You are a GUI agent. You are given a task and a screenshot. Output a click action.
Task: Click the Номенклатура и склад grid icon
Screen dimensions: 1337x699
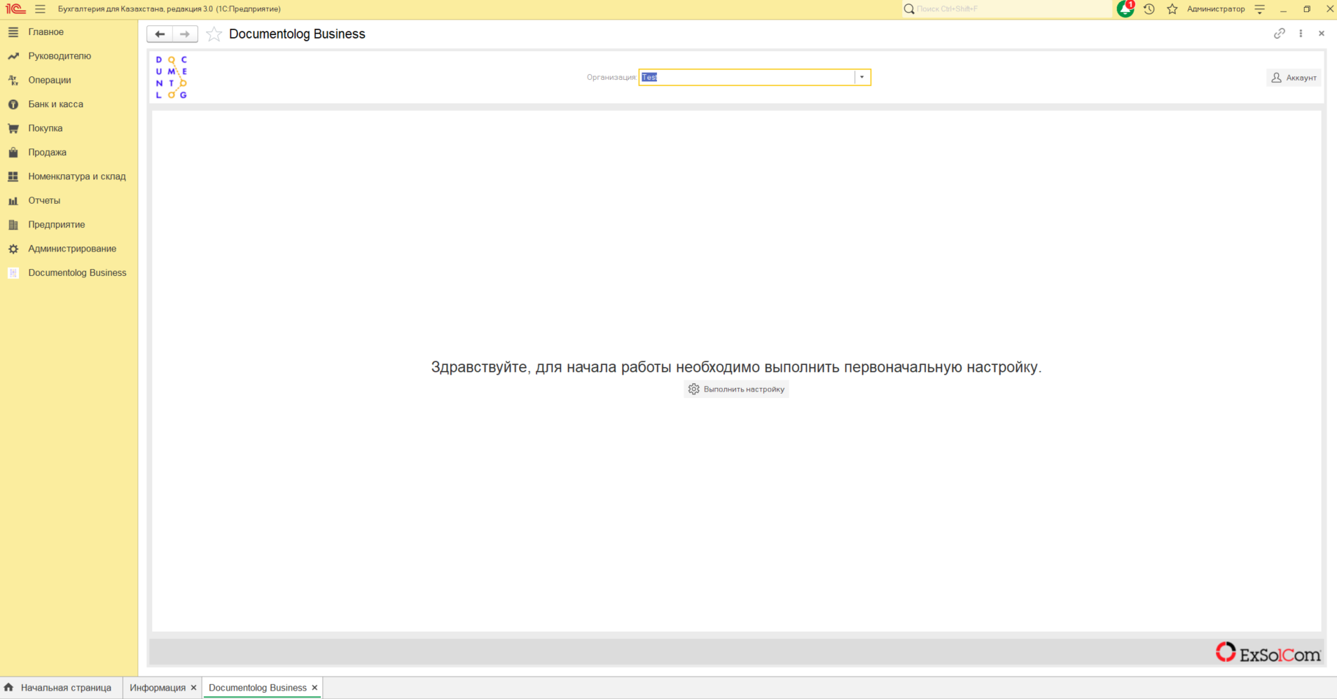(13, 177)
